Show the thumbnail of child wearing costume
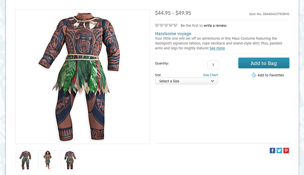Viewport: 304px width, 175px height. [x=47, y=160]
